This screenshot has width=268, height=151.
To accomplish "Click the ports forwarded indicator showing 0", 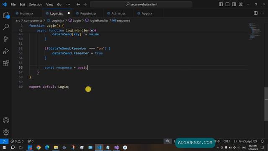I will [31, 141].
